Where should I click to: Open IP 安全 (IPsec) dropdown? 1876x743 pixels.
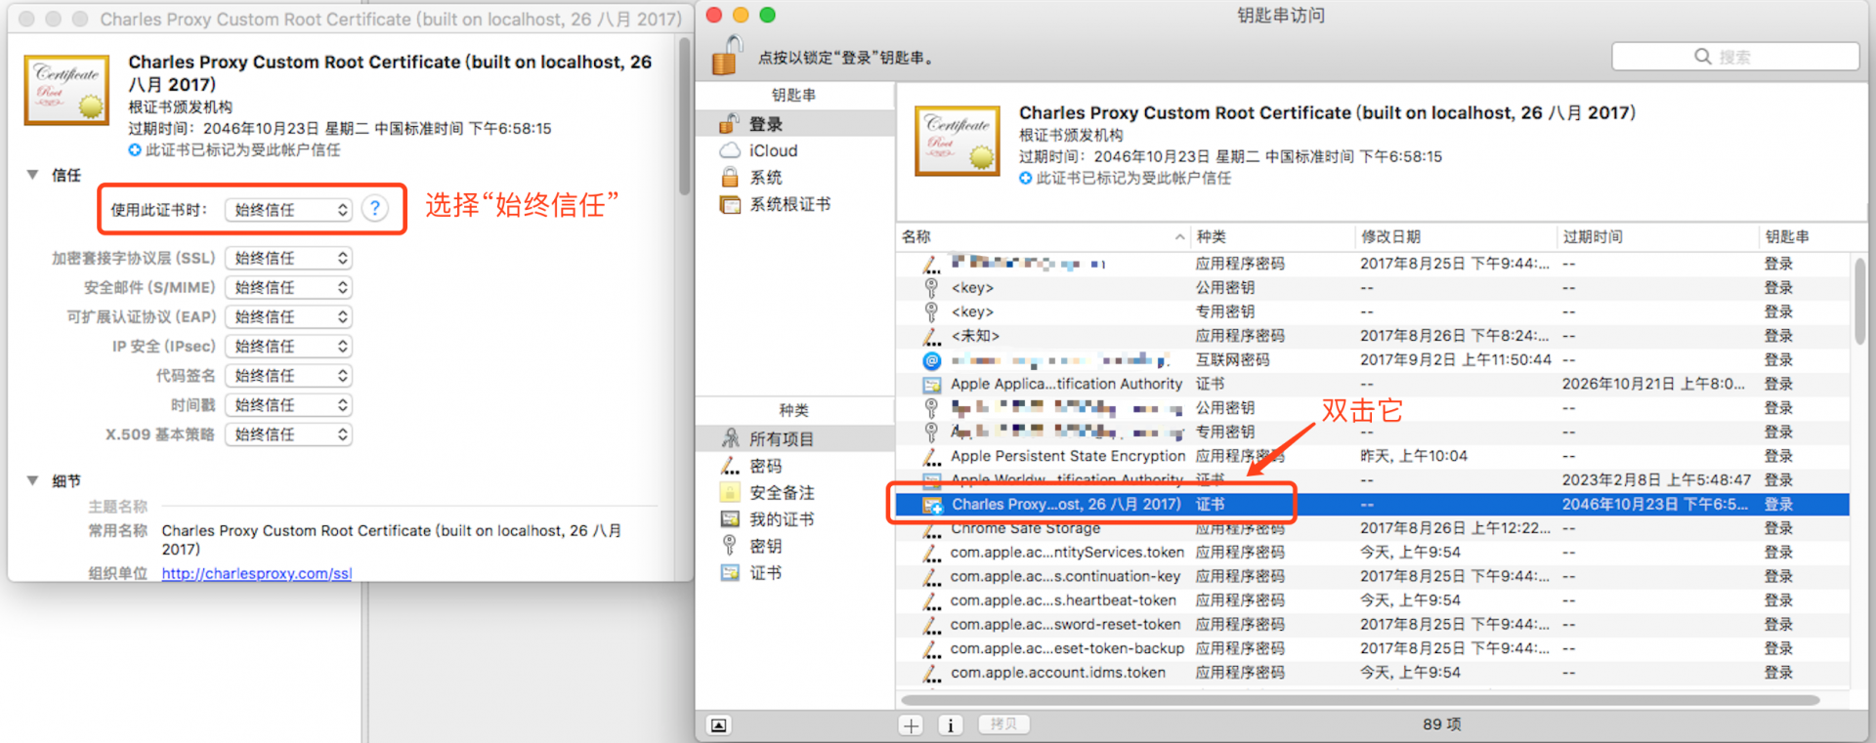point(289,346)
